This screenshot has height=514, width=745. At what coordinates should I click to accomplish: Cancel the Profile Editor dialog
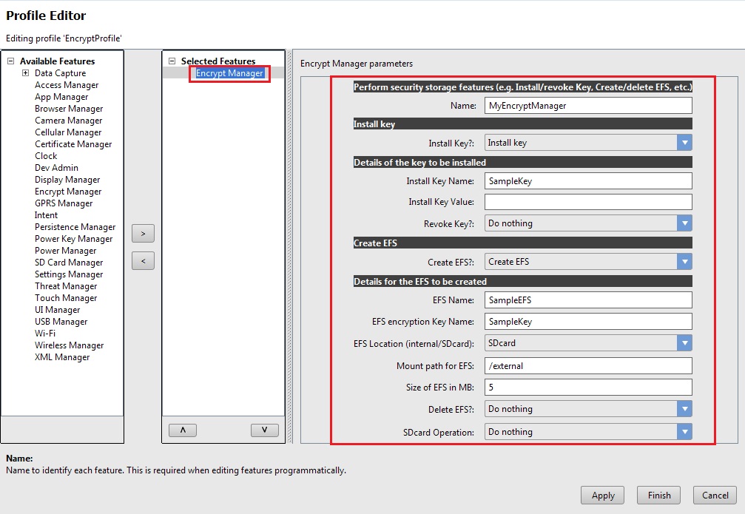[x=715, y=496]
